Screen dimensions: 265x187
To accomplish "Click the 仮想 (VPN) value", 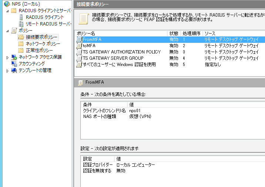I will tap(140, 117).
